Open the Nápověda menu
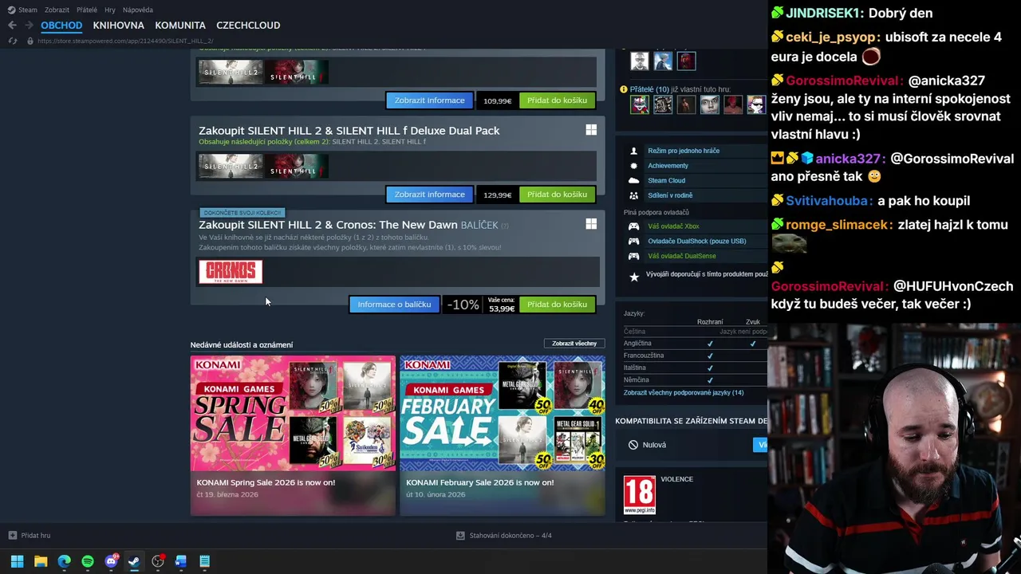Screen dimensions: 1021x574 pyautogui.click(x=138, y=10)
